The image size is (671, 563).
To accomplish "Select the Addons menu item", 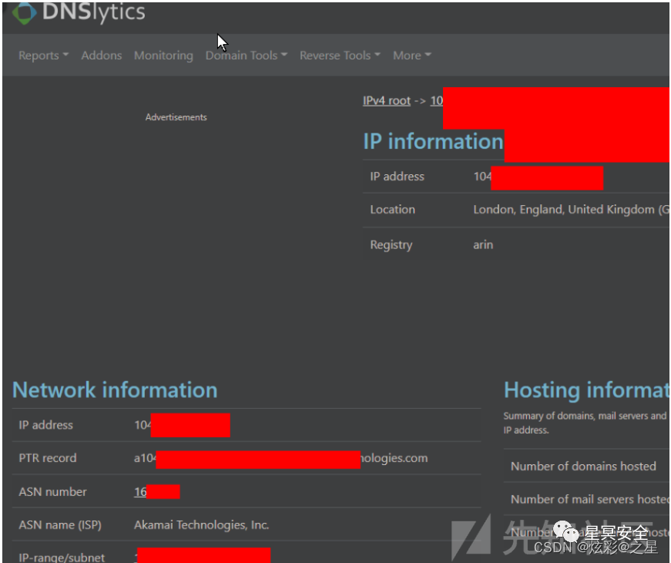I will tap(101, 55).
